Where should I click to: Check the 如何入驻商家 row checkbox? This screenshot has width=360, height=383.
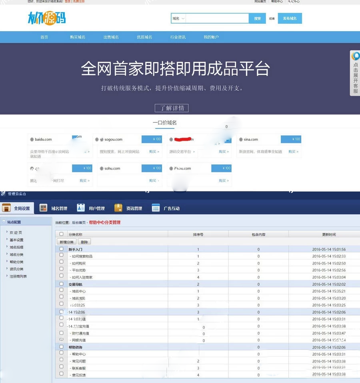[61, 275]
